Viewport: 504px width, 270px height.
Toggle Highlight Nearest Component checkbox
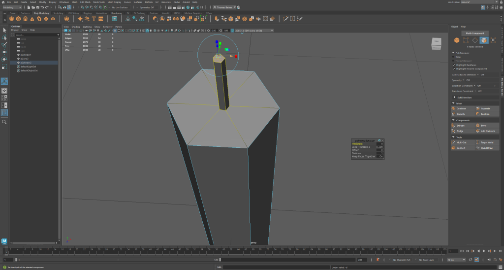(x=454, y=68)
